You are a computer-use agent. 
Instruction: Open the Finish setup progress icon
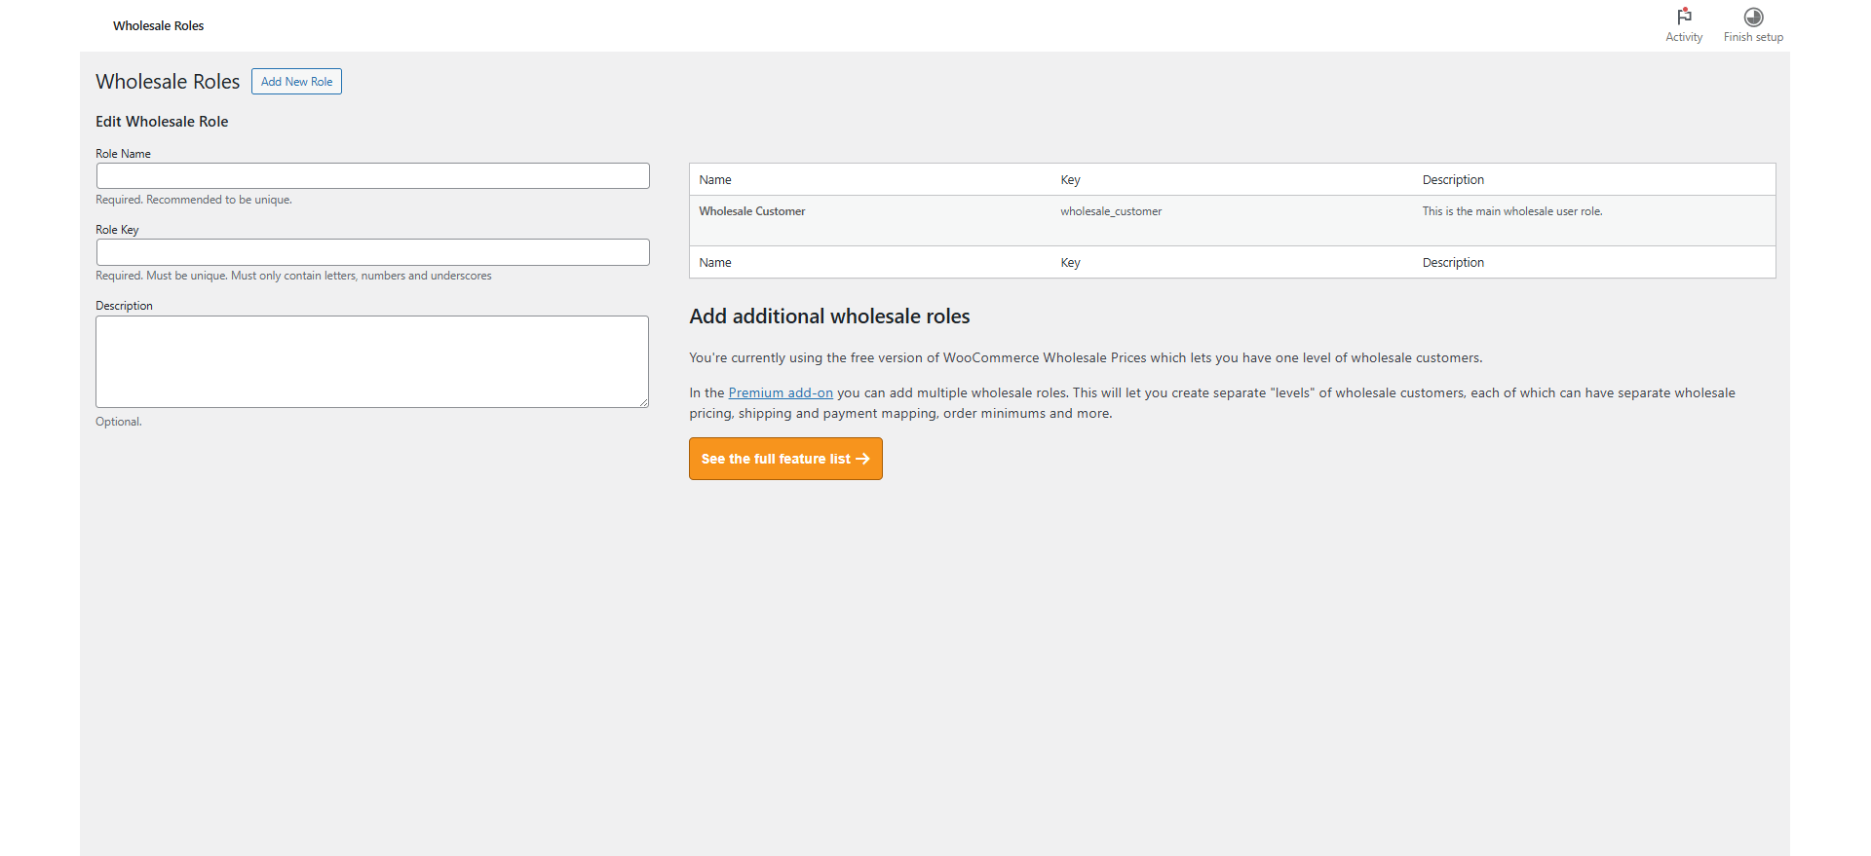pyautogui.click(x=1753, y=17)
